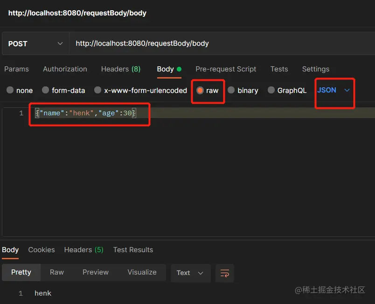Click the green Body modified indicator dot
This screenshot has height=304, width=375.
tap(179, 69)
